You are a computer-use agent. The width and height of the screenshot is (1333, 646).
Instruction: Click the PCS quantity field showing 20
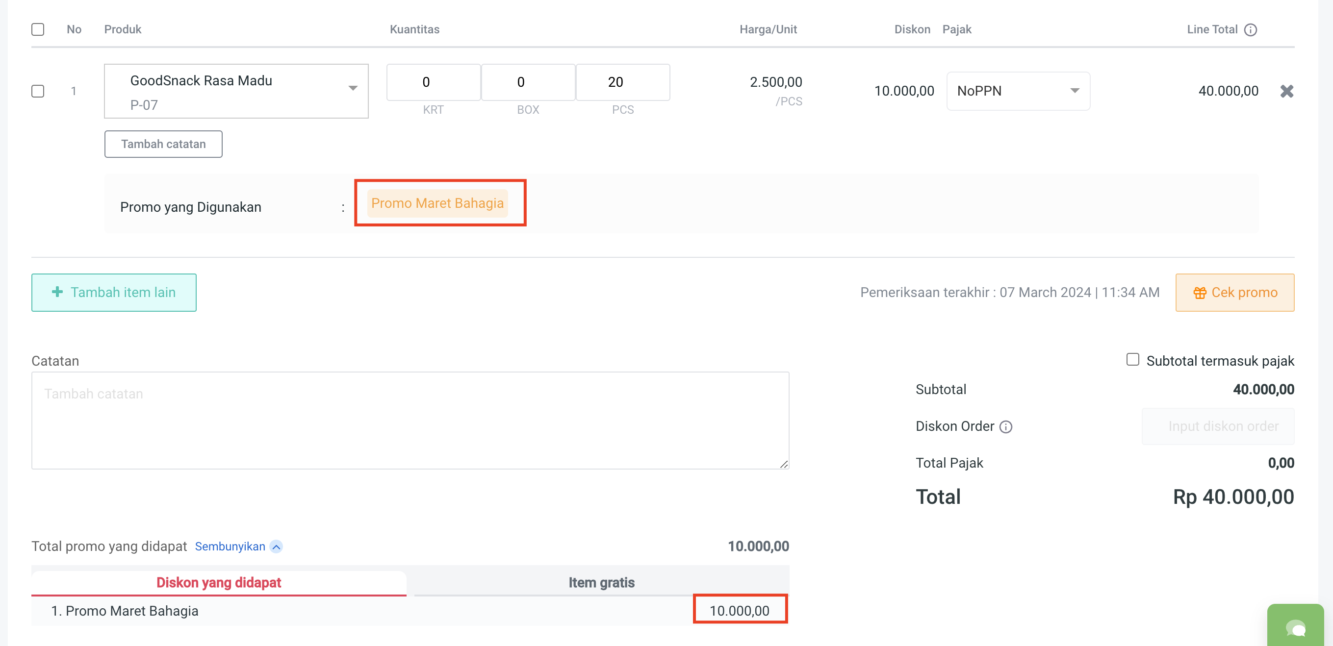[622, 82]
